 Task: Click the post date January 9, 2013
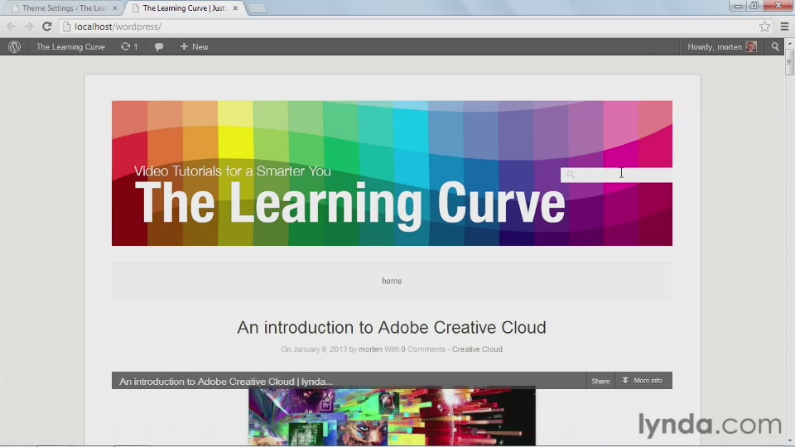click(x=320, y=349)
